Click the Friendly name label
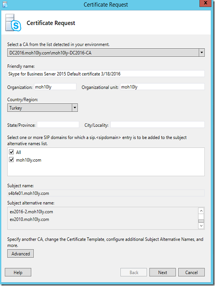 [21, 66]
